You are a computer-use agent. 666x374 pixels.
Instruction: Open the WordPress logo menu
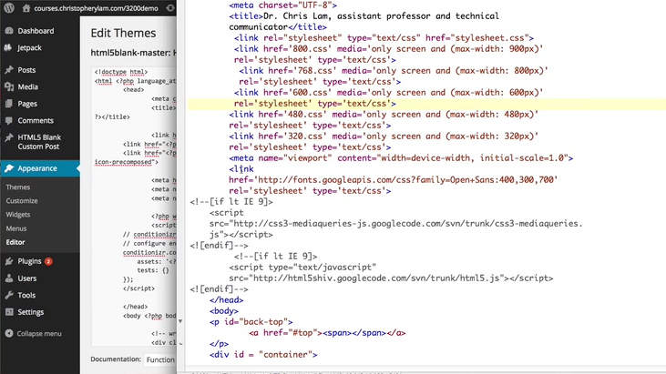tap(9, 7)
